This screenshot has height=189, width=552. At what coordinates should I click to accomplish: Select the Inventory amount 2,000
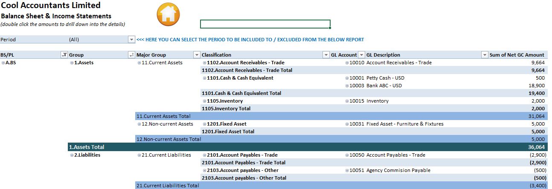point(538,101)
